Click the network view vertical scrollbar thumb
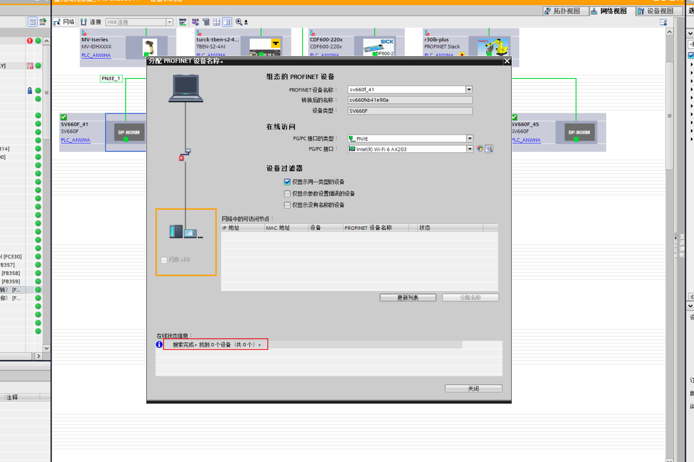Viewport: 694px width, 462px height. coord(669,116)
